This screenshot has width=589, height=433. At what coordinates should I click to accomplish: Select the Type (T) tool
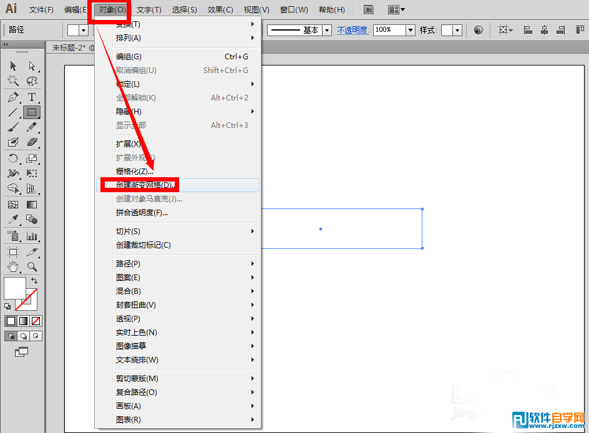click(32, 97)
